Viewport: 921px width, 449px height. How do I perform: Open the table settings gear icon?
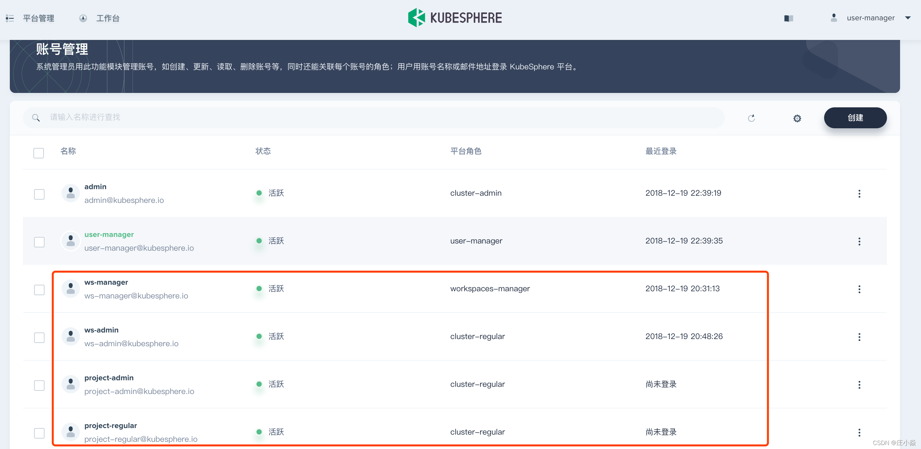(x=797, y=118)
